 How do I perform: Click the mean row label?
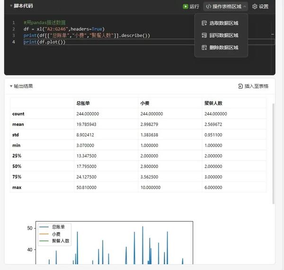coord(18,124)
